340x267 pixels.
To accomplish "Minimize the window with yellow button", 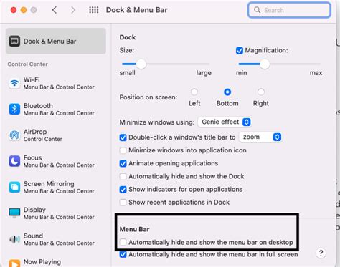I will [24, 10].
